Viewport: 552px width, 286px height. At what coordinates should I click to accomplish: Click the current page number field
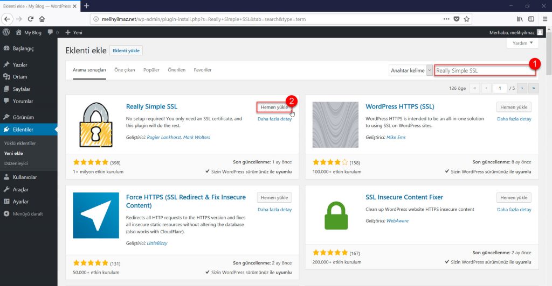pos(500,88)
